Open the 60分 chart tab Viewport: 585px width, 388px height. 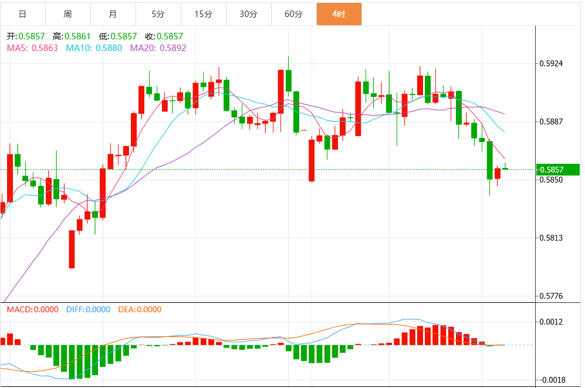click(x=293, y=14)
